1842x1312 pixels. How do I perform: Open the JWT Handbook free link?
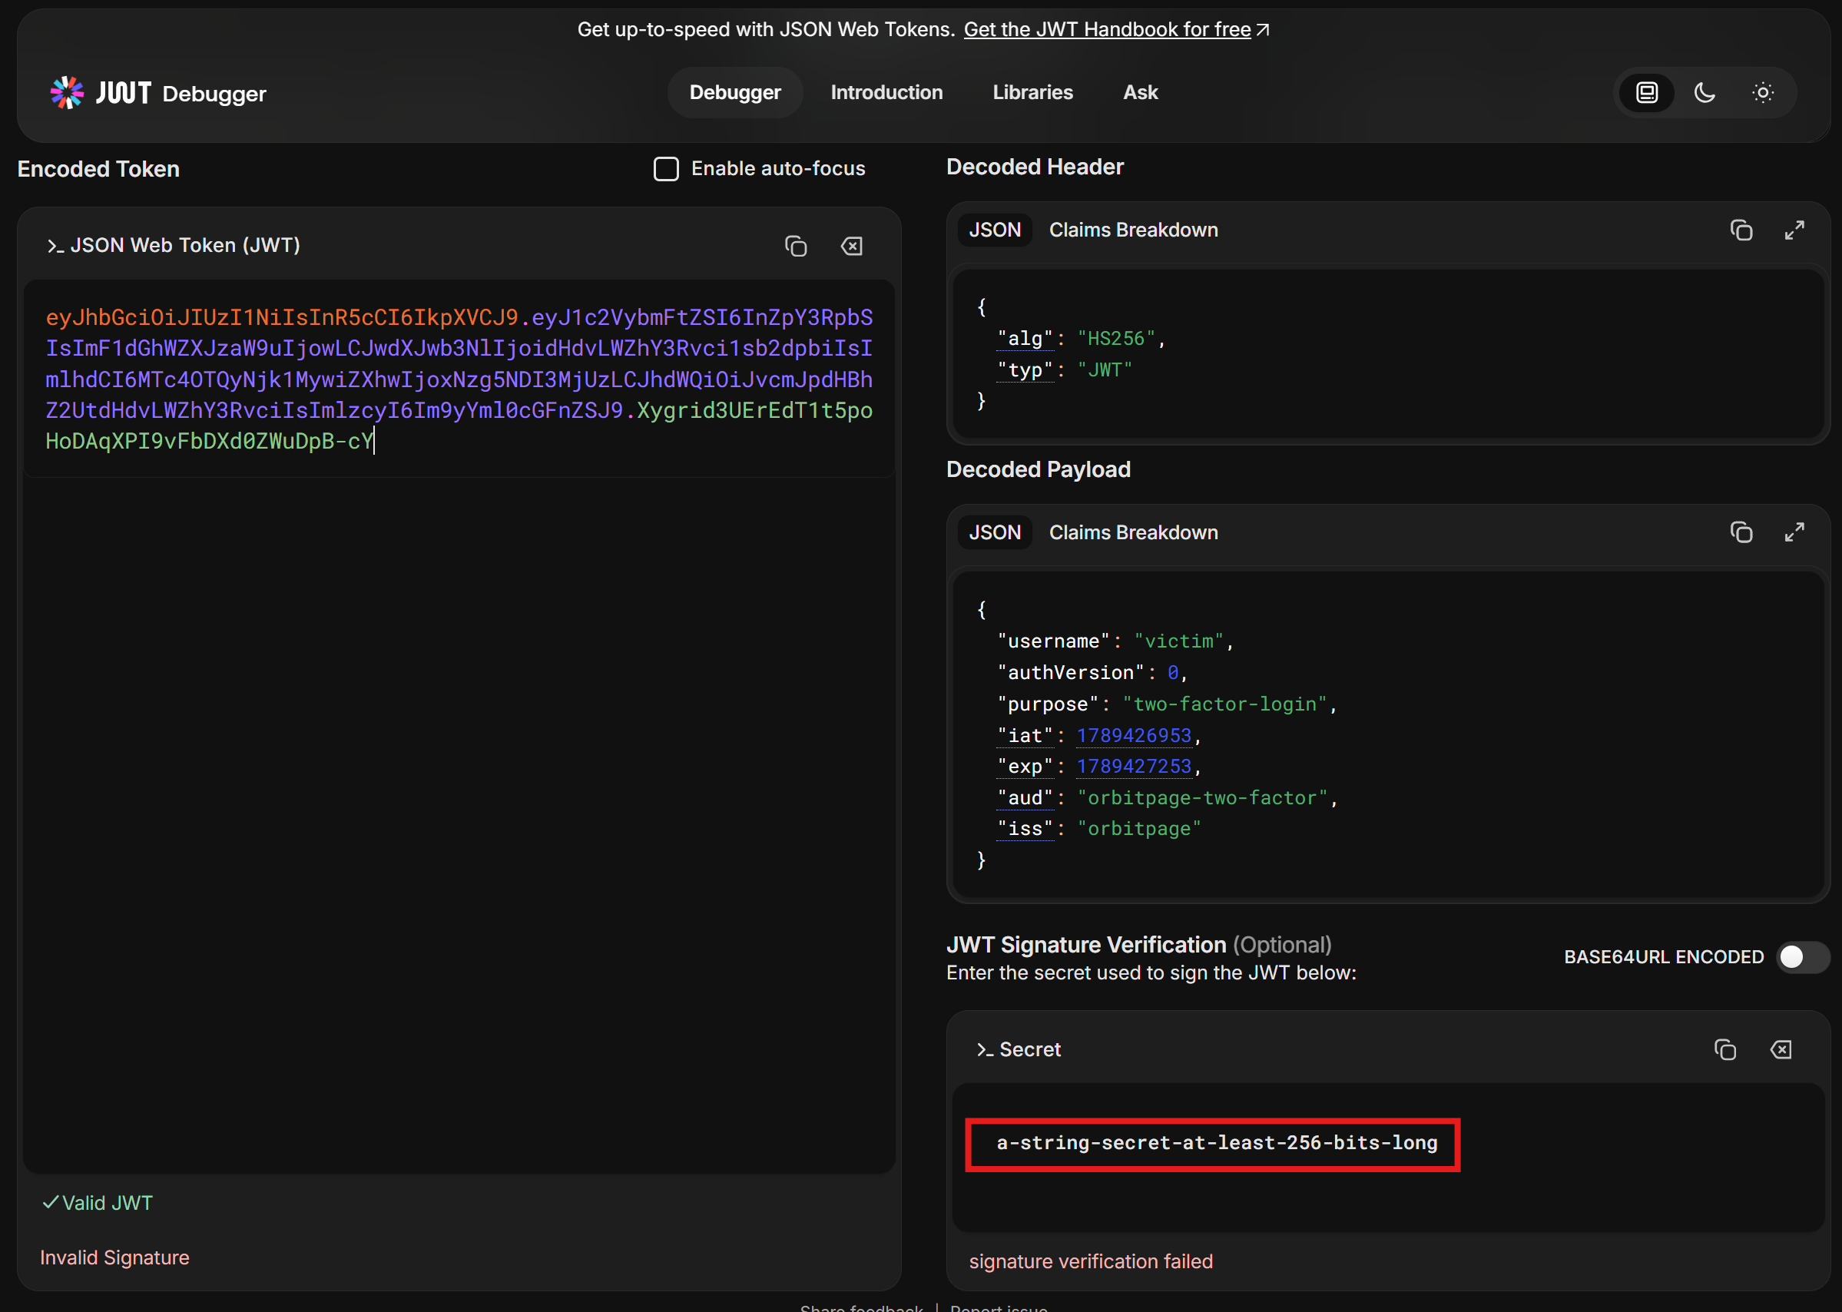coord(1115,29)
